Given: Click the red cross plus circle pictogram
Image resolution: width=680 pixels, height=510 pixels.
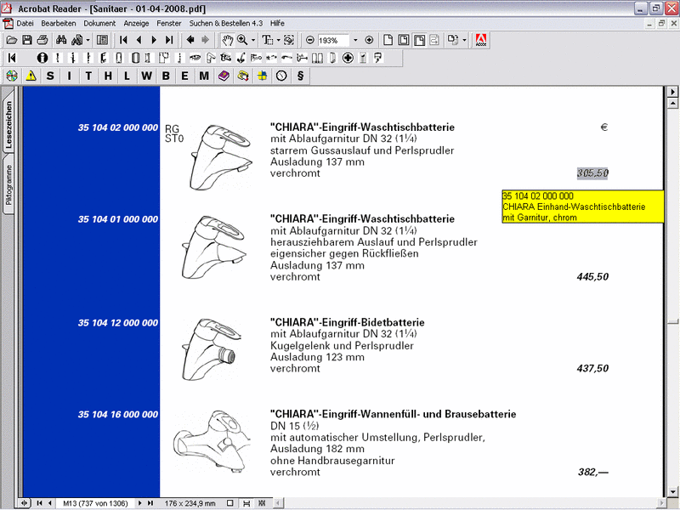Looking at the screenshot, I should point(348,58).
